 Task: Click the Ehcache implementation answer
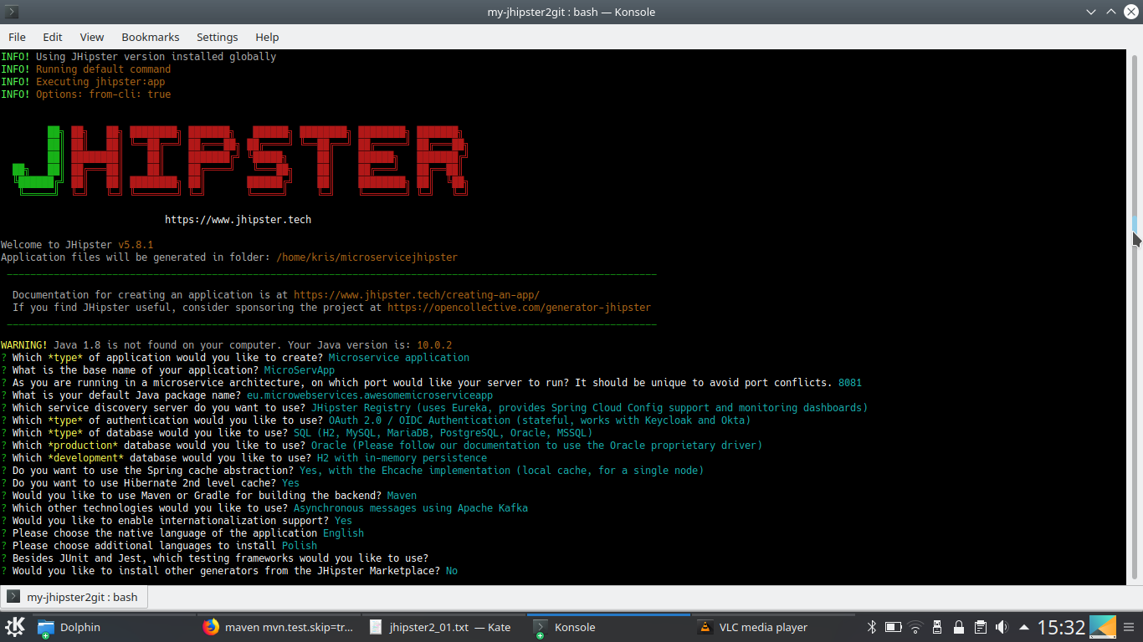click(501, 471)
